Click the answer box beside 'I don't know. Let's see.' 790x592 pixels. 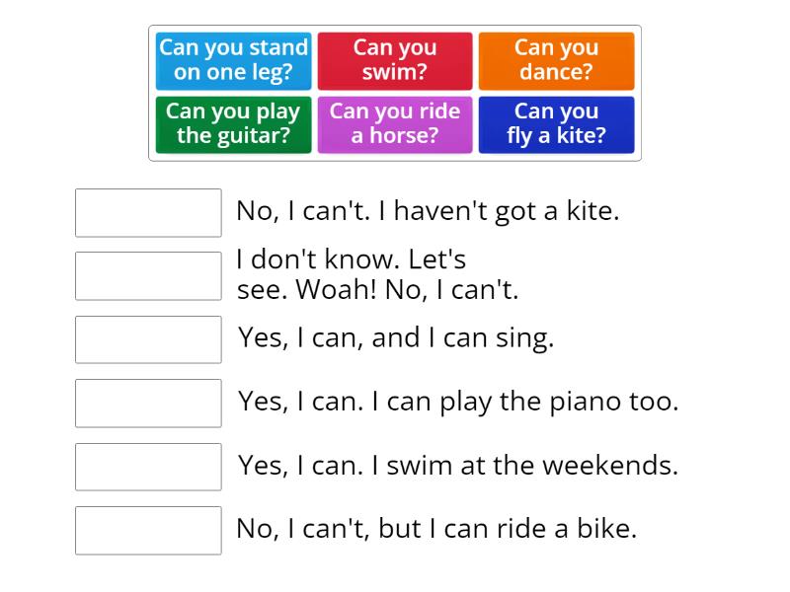147,275
